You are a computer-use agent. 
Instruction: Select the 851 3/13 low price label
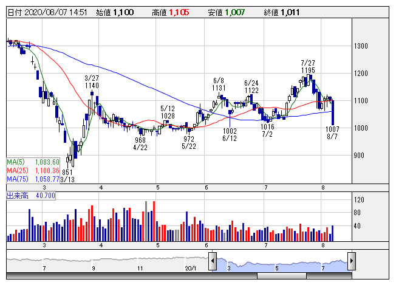click(x=67, y=176)
